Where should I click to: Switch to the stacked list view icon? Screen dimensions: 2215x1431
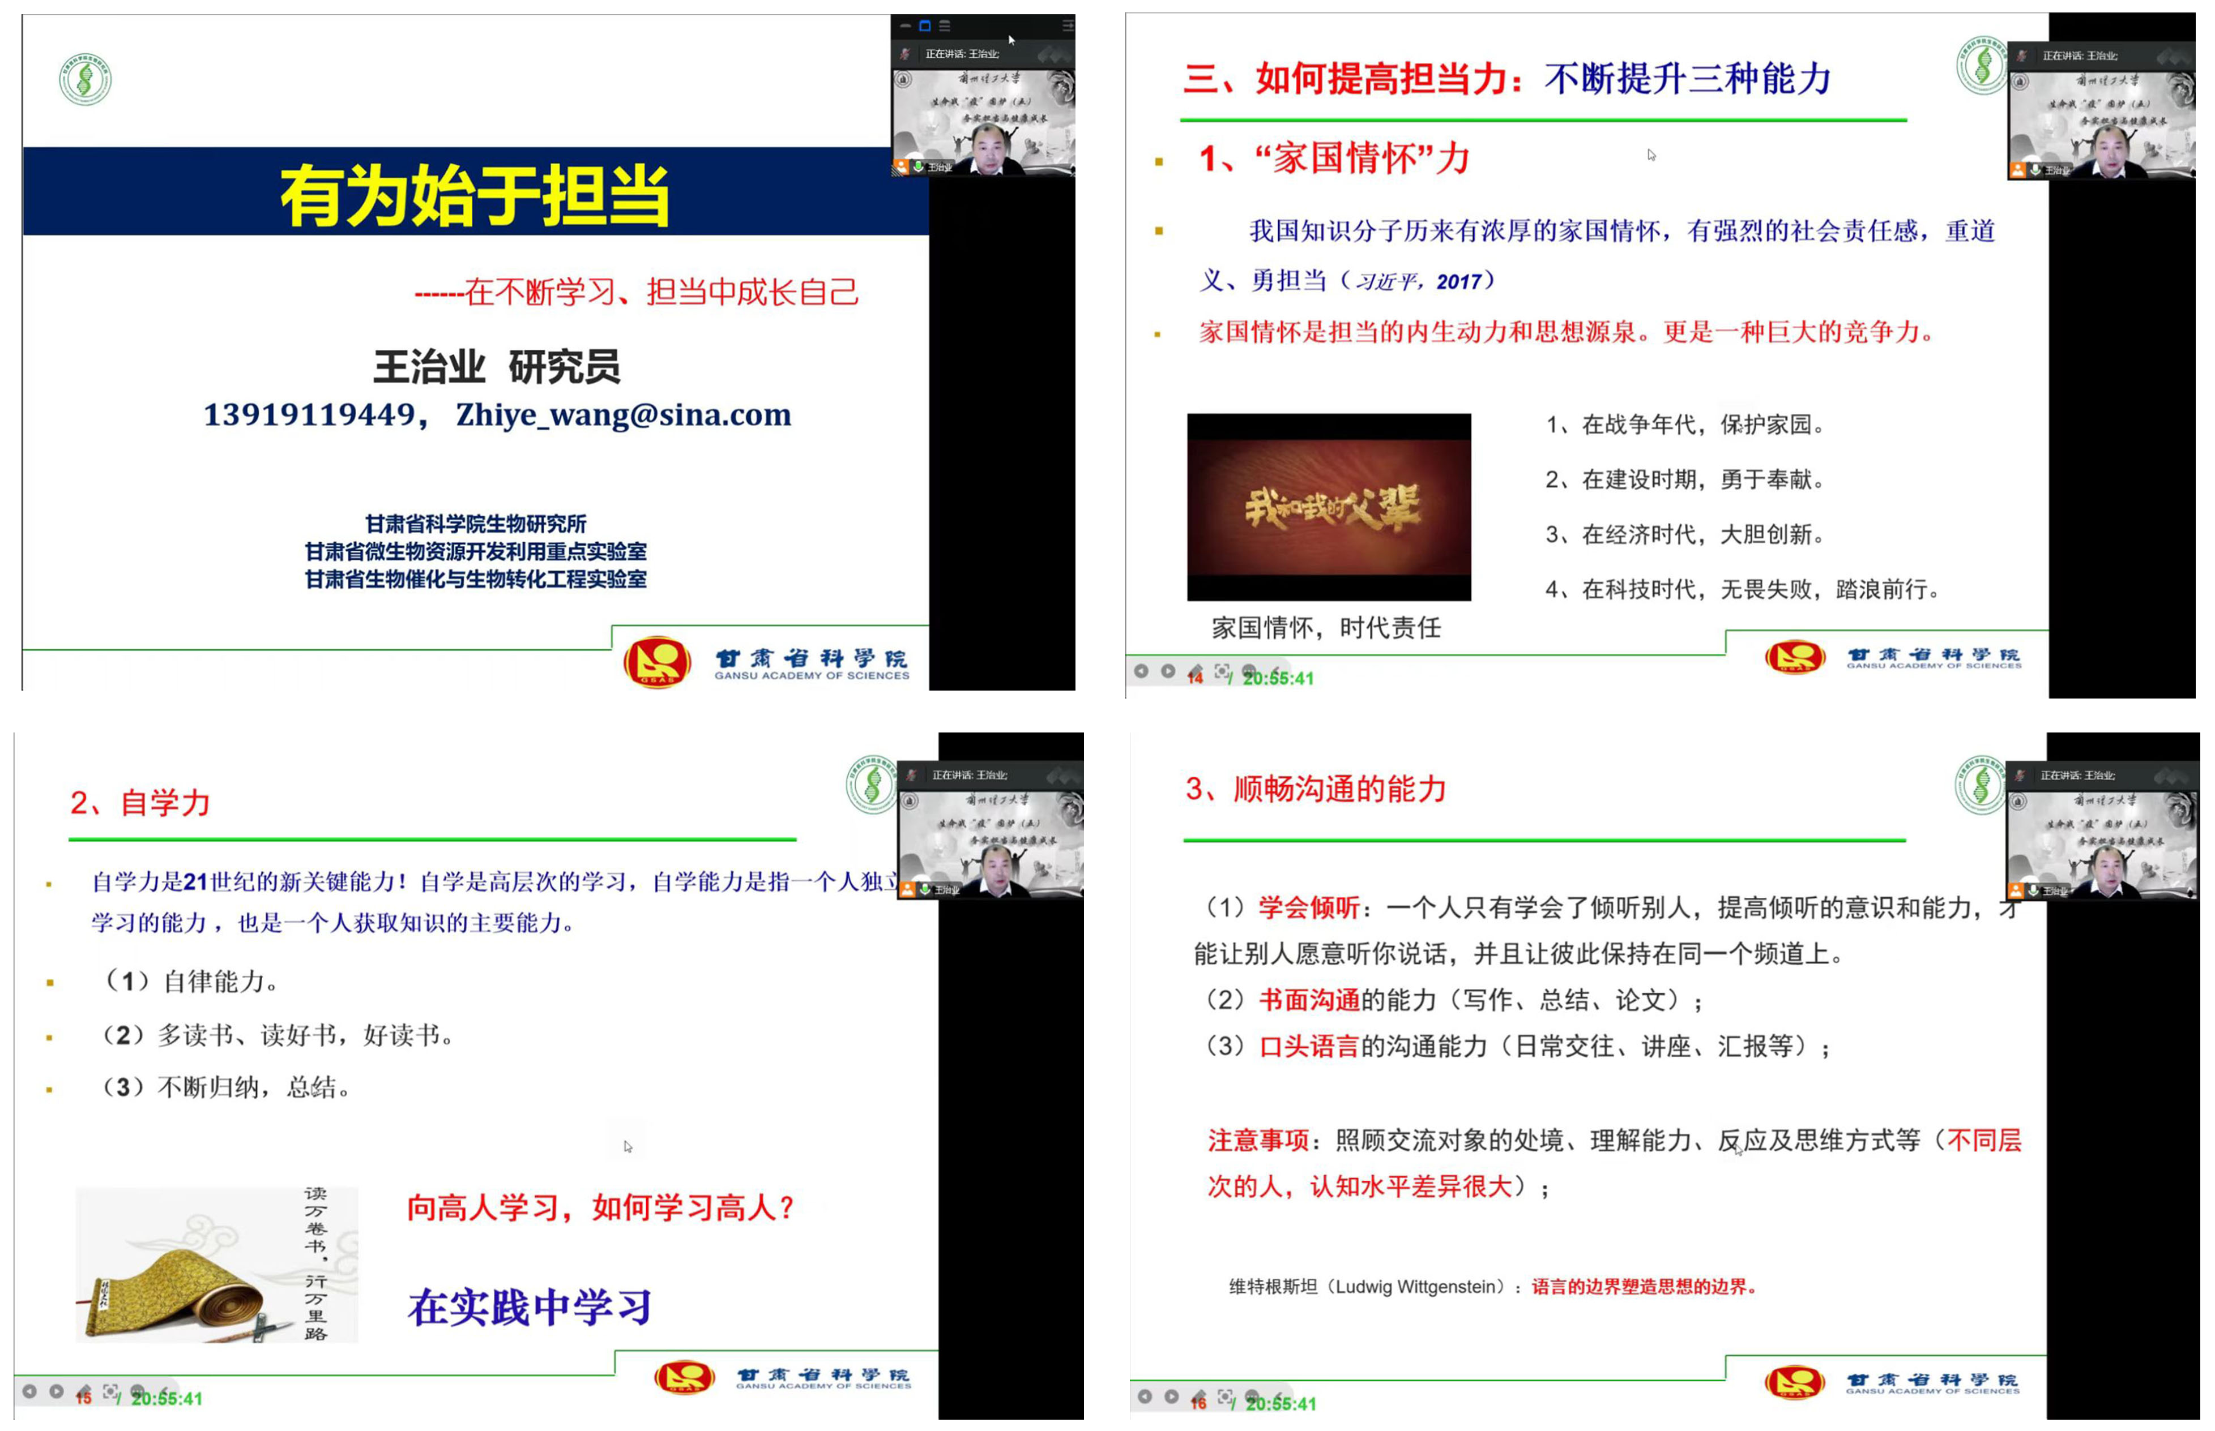click(x=944, y=26)
